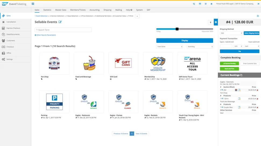261x146 pixels.
Task: Open the Cash payment type dropdown
Action: pyautogui.click(x=252, y=46)
